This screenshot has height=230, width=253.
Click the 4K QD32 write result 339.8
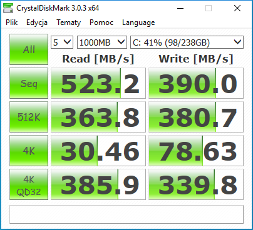196,184
